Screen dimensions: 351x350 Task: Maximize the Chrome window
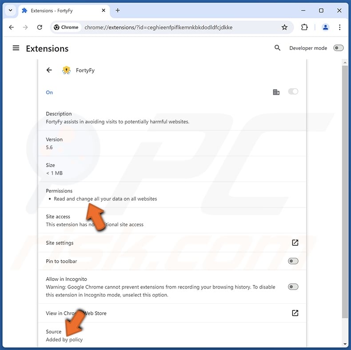point(321,11)
